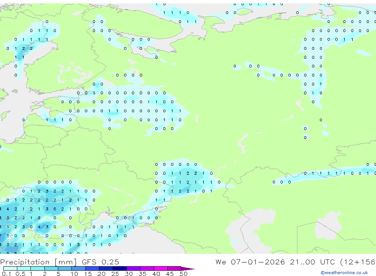Click the 20–25 mm dark blue swatch

coord(106,268)
